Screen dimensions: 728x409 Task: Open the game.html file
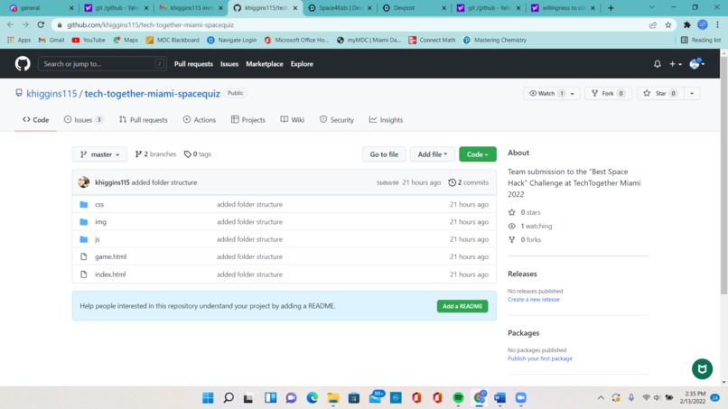coord(110,256)
